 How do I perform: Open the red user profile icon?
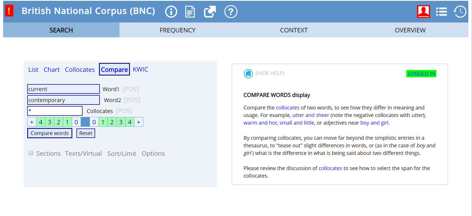click(423, 12)
